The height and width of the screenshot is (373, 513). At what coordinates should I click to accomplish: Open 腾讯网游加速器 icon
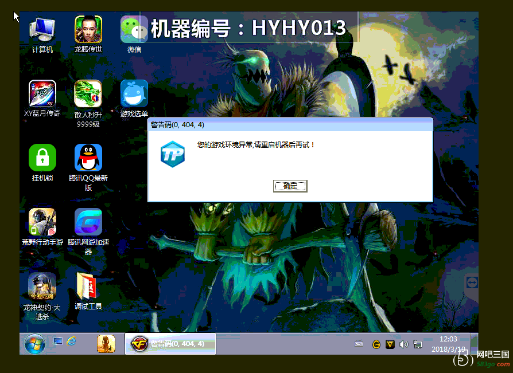(x=88, y=231)
